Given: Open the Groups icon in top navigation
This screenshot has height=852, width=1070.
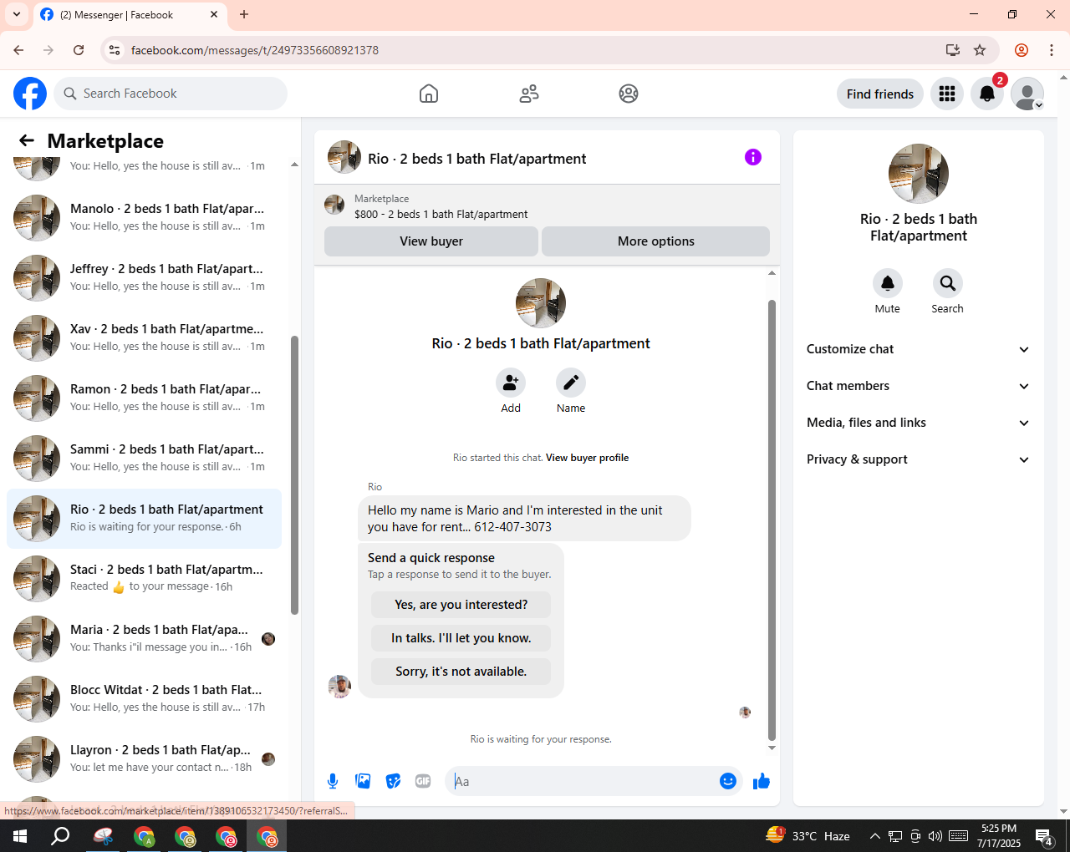Looking at the screenshot, I should tap(629, 94).
